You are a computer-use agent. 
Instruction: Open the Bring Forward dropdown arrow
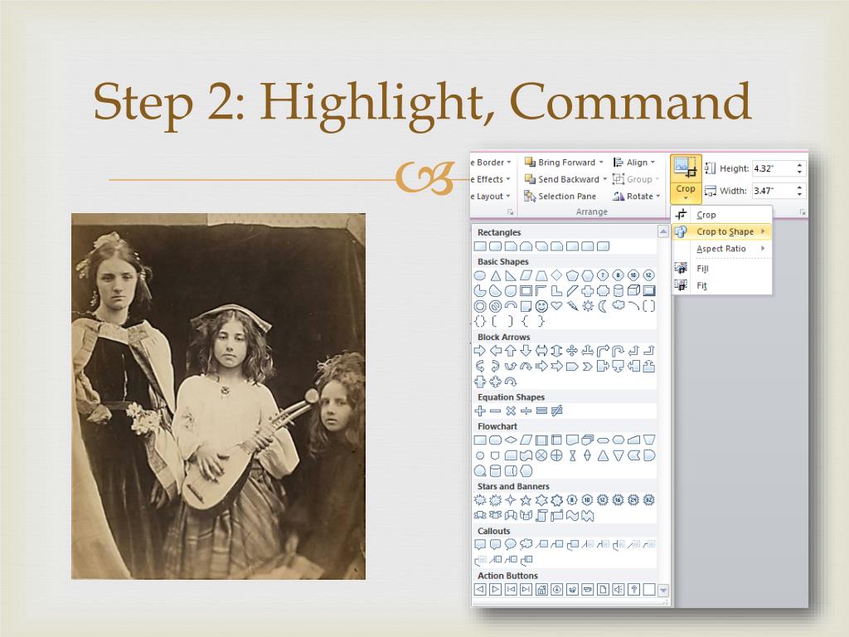tap(601, 163)
